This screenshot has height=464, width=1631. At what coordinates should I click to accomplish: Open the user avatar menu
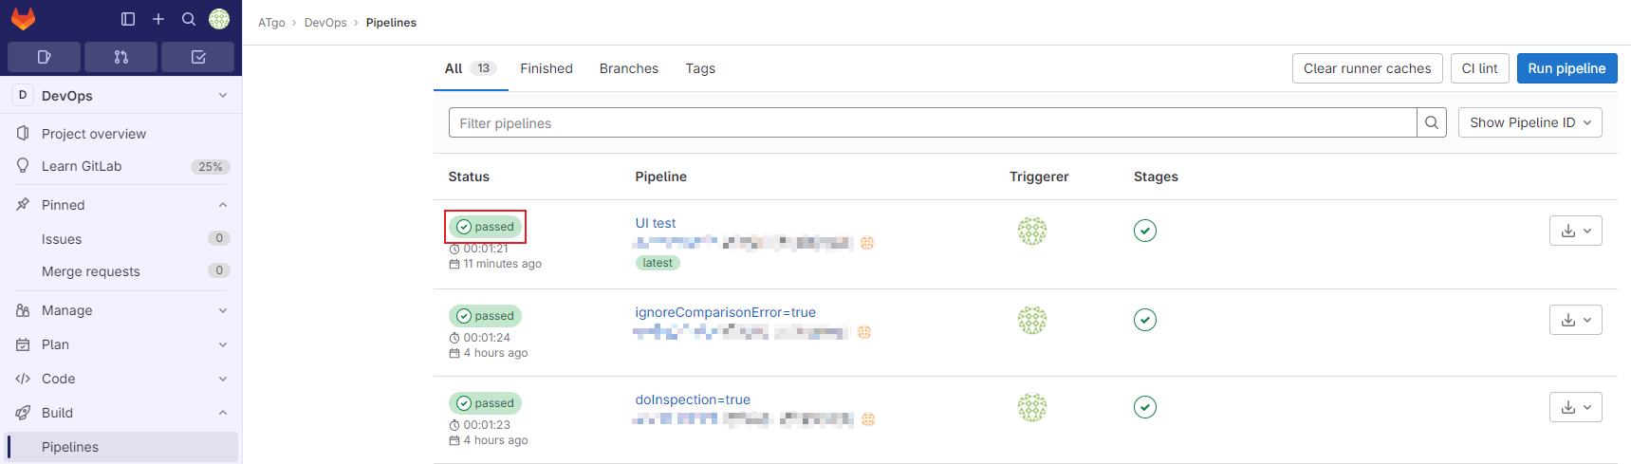[x=219, y=19]
